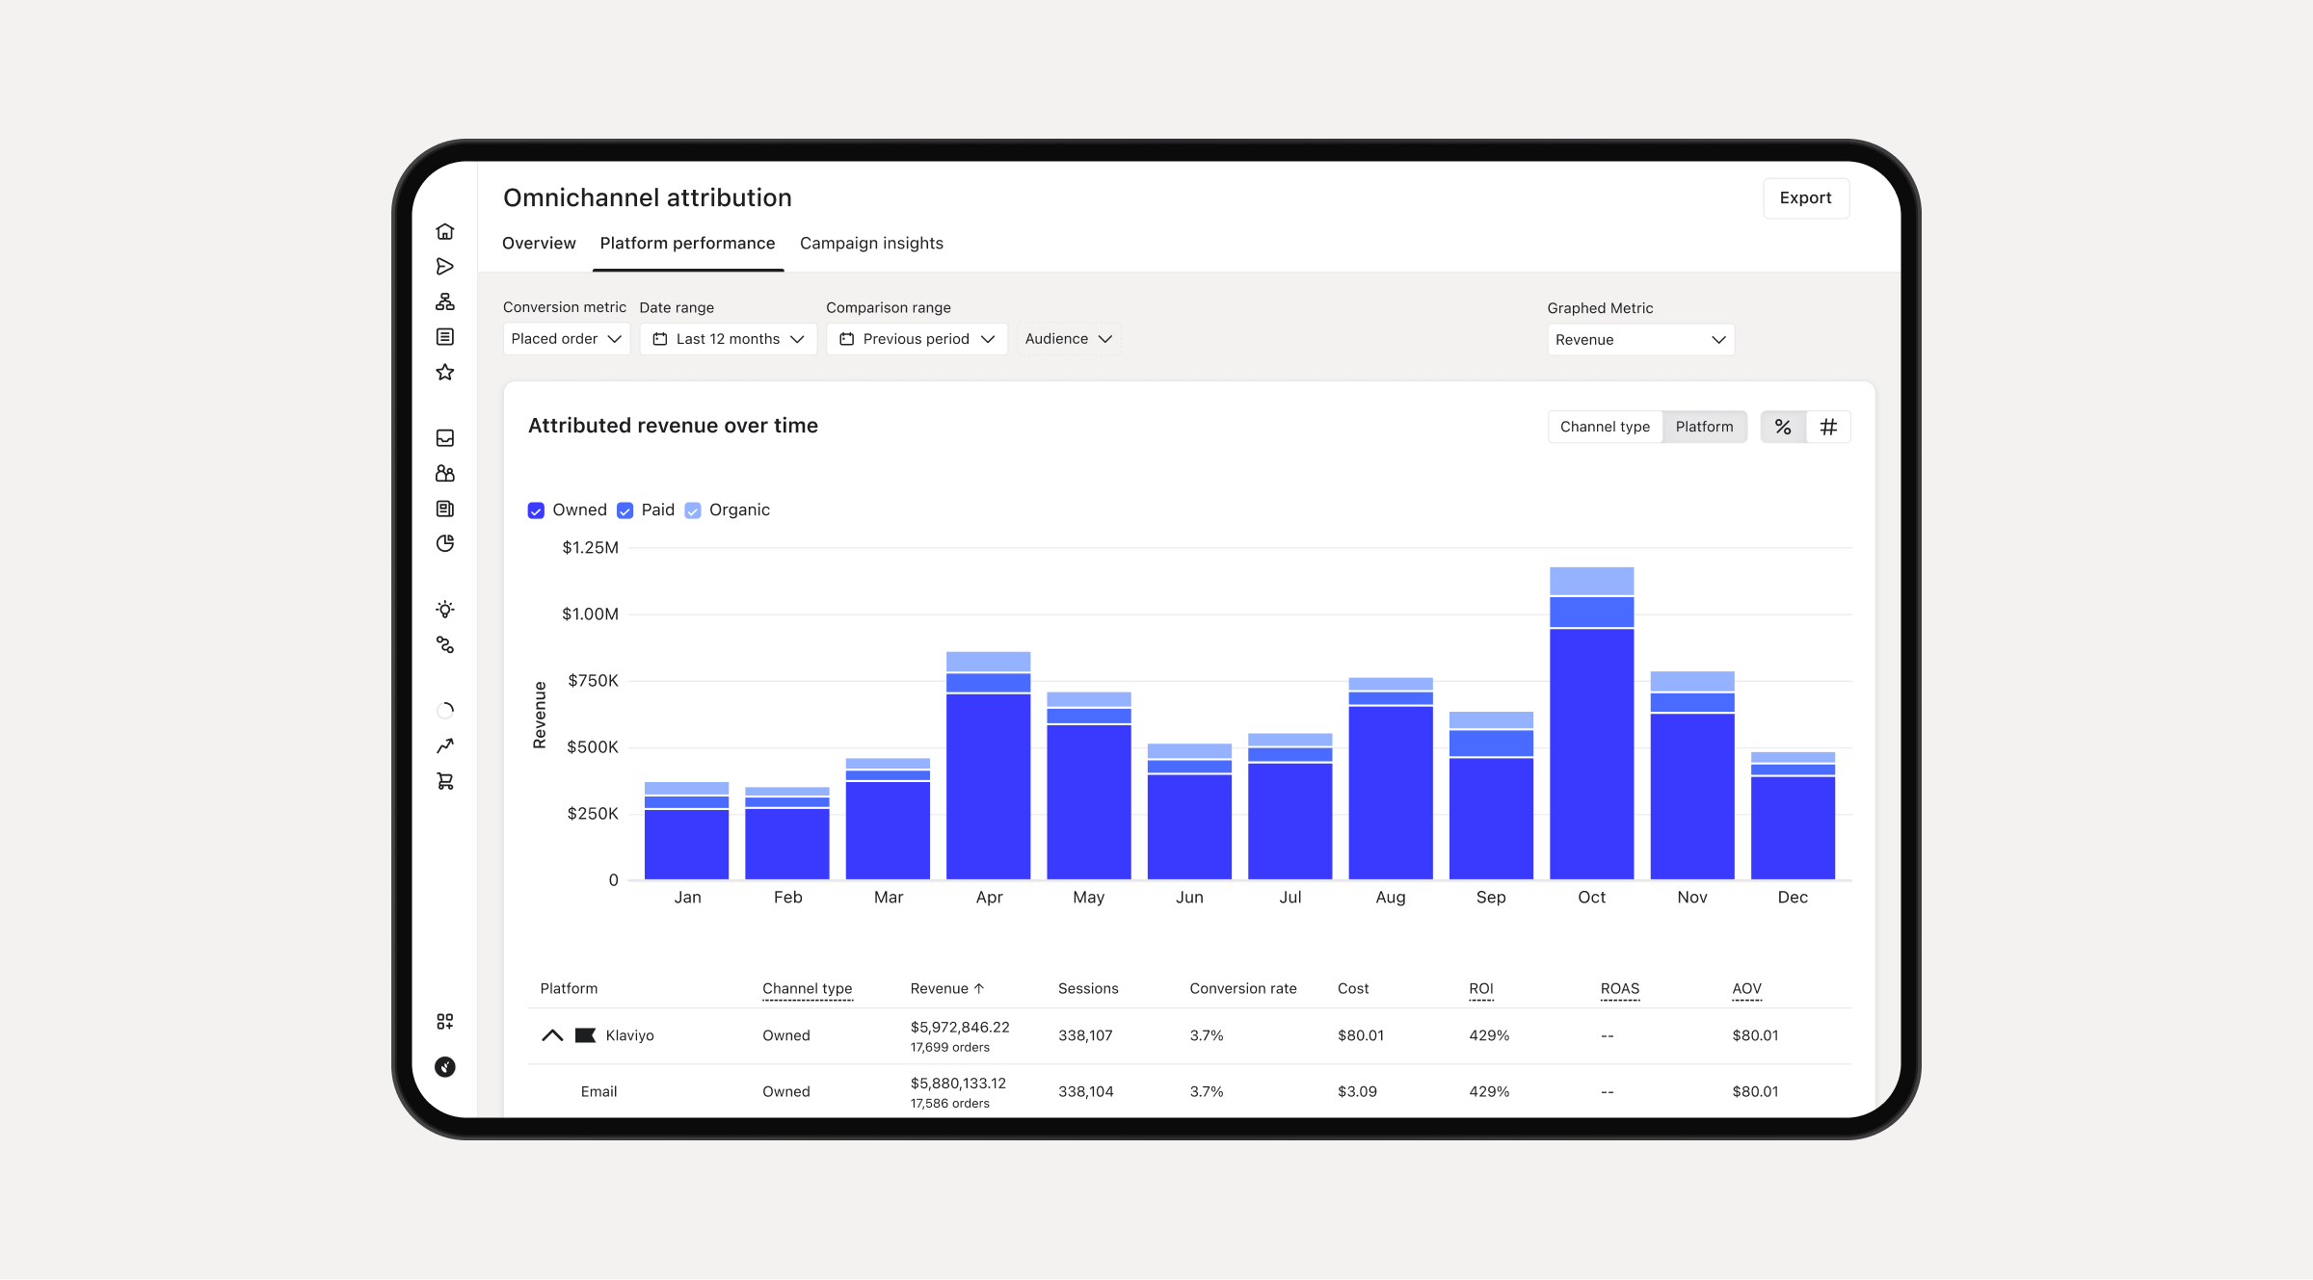
Task: Click the loading spinner sidebar icon
Action: (x=444, y=711)
